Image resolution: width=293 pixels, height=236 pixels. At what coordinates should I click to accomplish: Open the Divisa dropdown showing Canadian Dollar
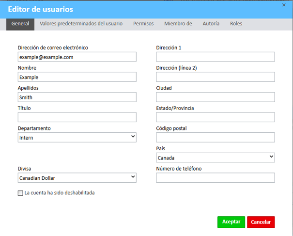(77, 178)
